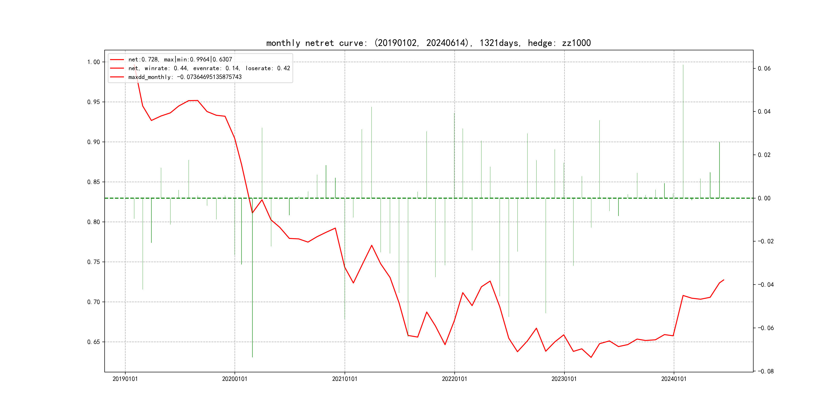The width and height of the screenshot is (837, 418).
Task: Click the 0.00 right y-axis tick label
Action: point(764,198)
